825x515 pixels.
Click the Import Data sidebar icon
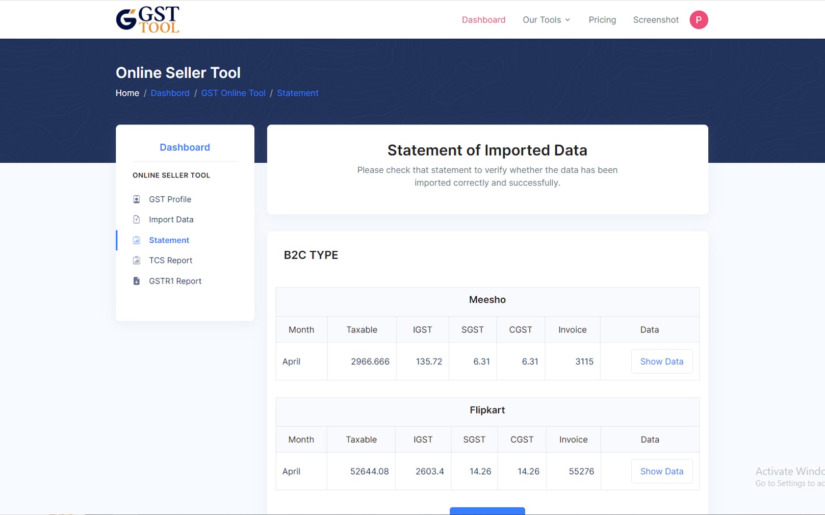[x=136, y=220]
